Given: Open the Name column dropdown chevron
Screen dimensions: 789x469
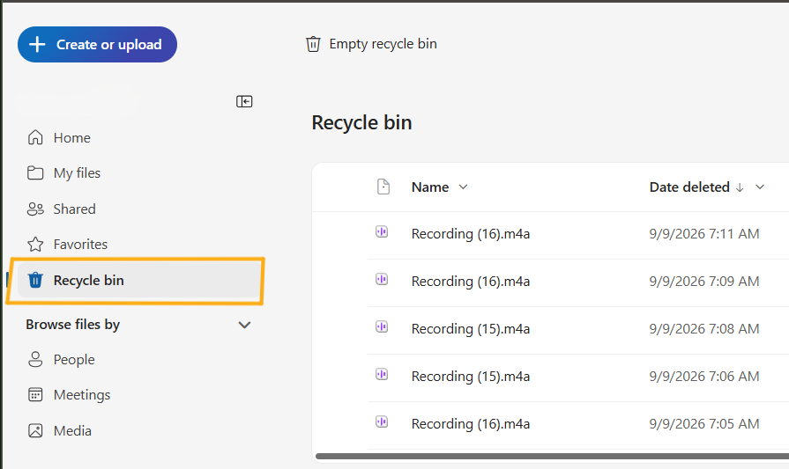Looking at the screenshot, I should pyautogui.click(x=464, y=187).
